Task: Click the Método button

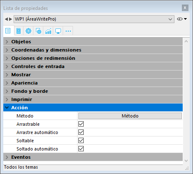Action: click(x=130, y=116)
